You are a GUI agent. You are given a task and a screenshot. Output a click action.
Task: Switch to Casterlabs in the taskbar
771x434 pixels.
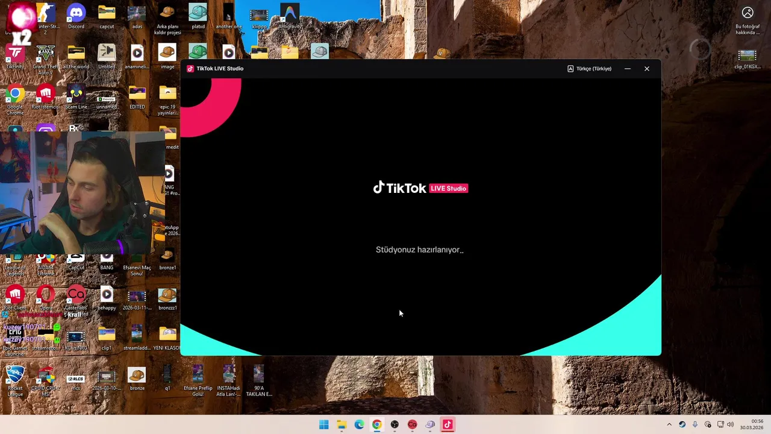412,425
